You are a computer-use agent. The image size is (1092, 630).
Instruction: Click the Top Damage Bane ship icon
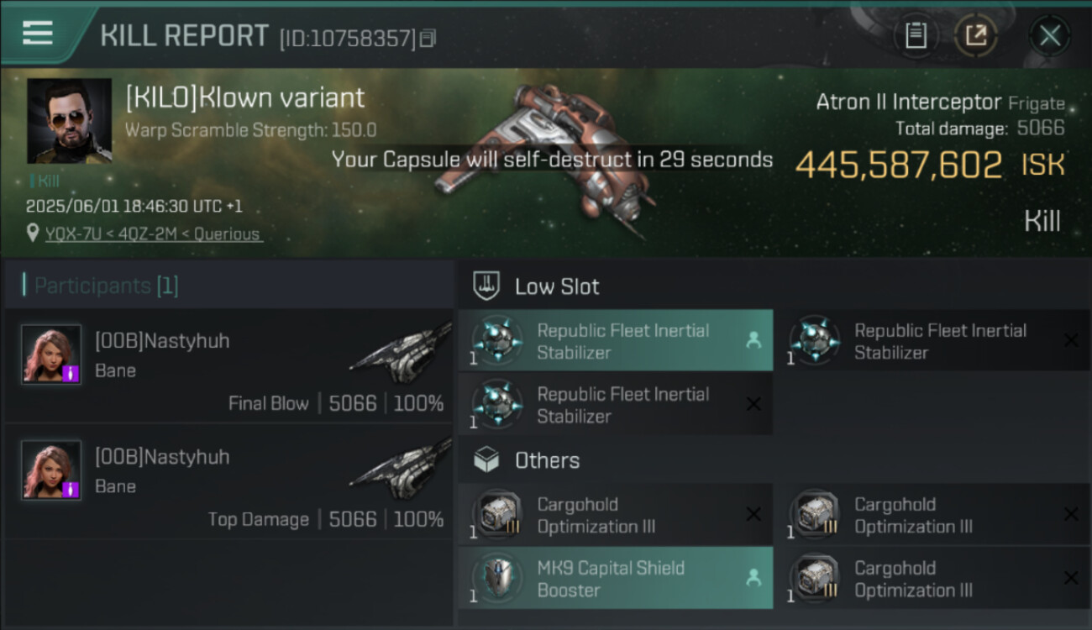click(x=402, y=473)
